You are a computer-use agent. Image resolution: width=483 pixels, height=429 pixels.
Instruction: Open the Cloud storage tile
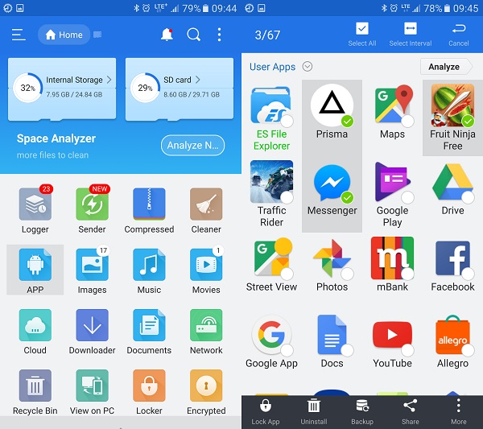coord(35,332)
